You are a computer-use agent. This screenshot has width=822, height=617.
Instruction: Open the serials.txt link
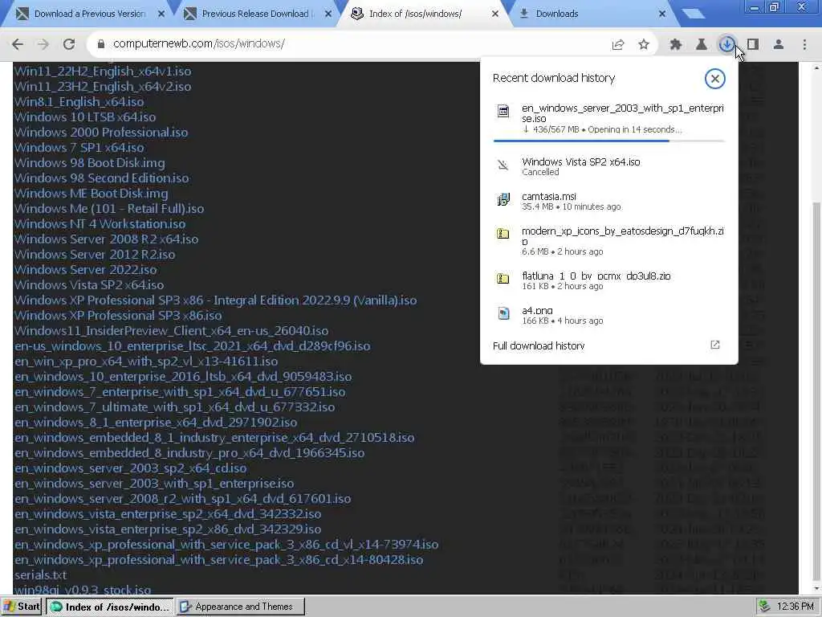[40, 575]
